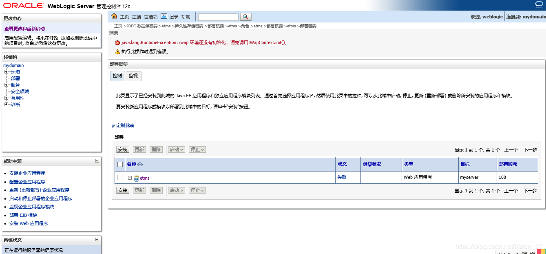The height and width of the screenshot is (254, 546).
Task: Click the yellow warning icon in messages
Action: click(x=117, y=52)
